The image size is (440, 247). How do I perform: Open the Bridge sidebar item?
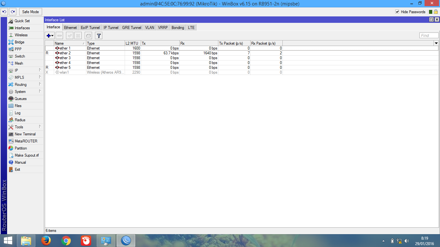coord(25,42)
